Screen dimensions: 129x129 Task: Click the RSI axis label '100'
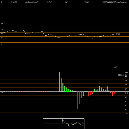[x=2, y=23]
